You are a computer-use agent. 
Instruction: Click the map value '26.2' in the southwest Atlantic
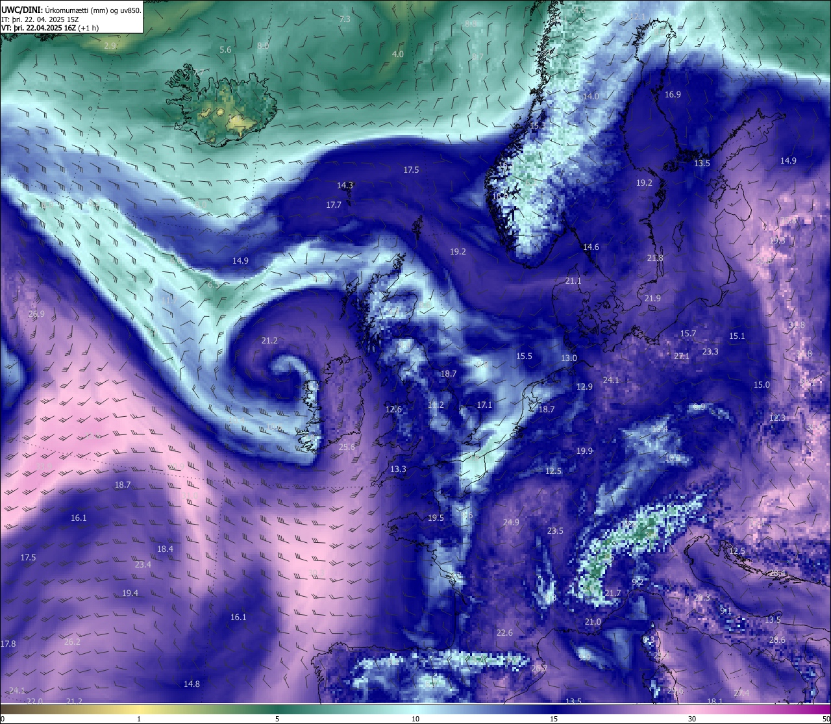tap(72, 642)
